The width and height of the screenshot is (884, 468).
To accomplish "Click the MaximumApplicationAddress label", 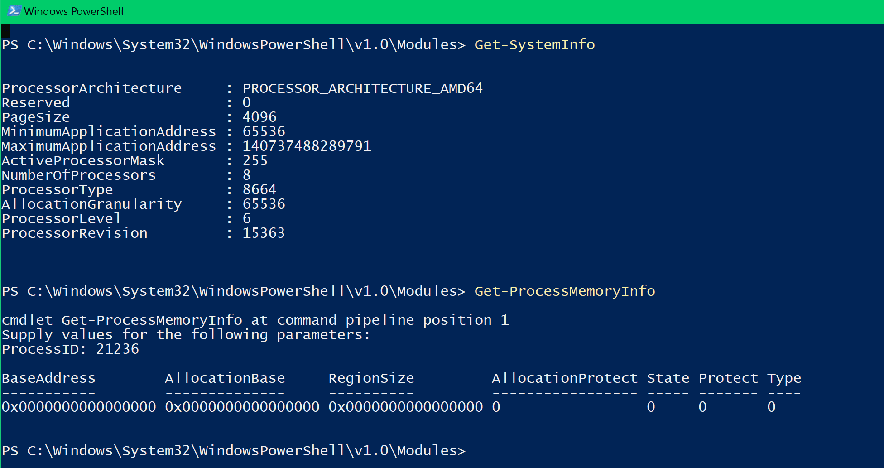I will tap(109, 146).
